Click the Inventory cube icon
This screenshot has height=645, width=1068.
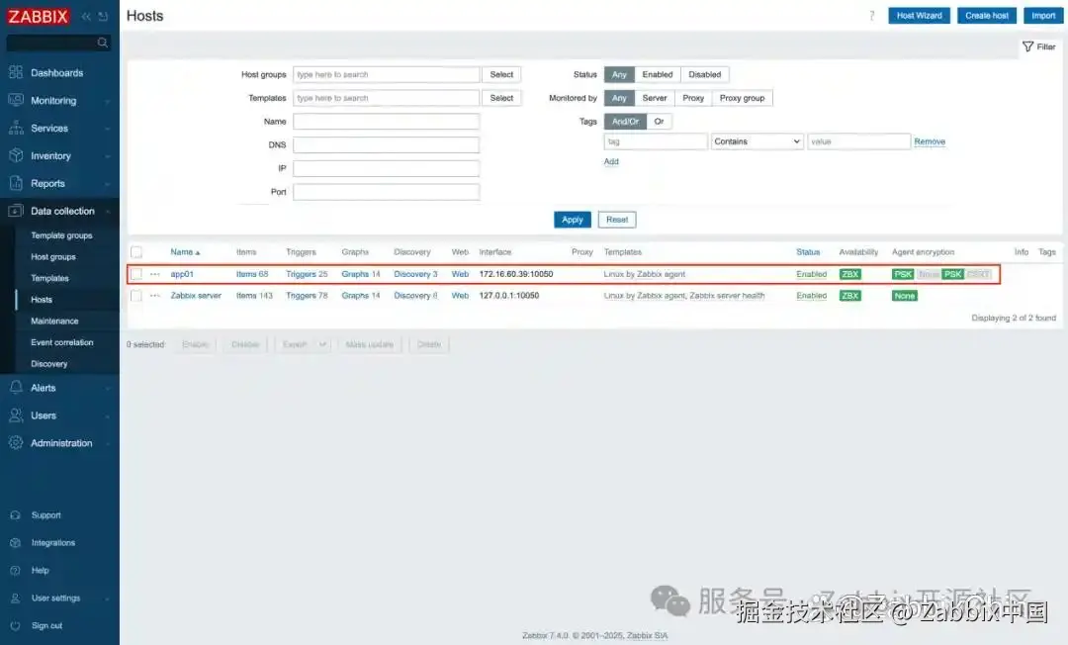click(16, 155)
